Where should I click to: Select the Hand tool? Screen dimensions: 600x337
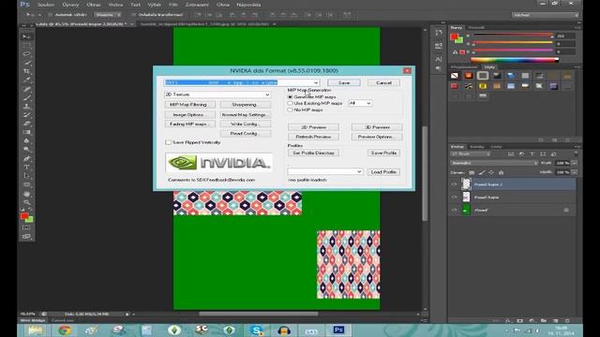[26, 194]
